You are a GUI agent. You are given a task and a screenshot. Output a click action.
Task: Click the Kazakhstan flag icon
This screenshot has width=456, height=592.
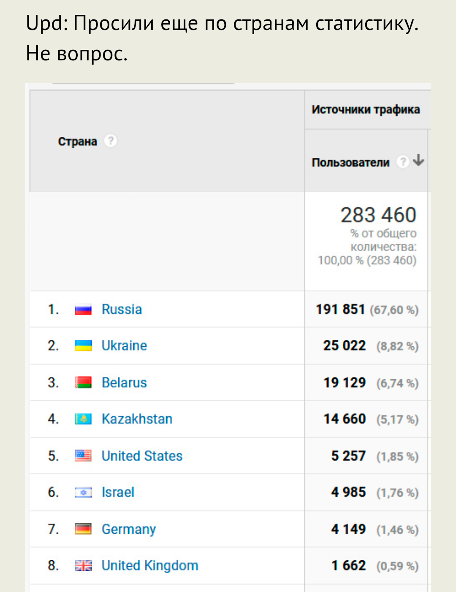click(x=83, y=419)
